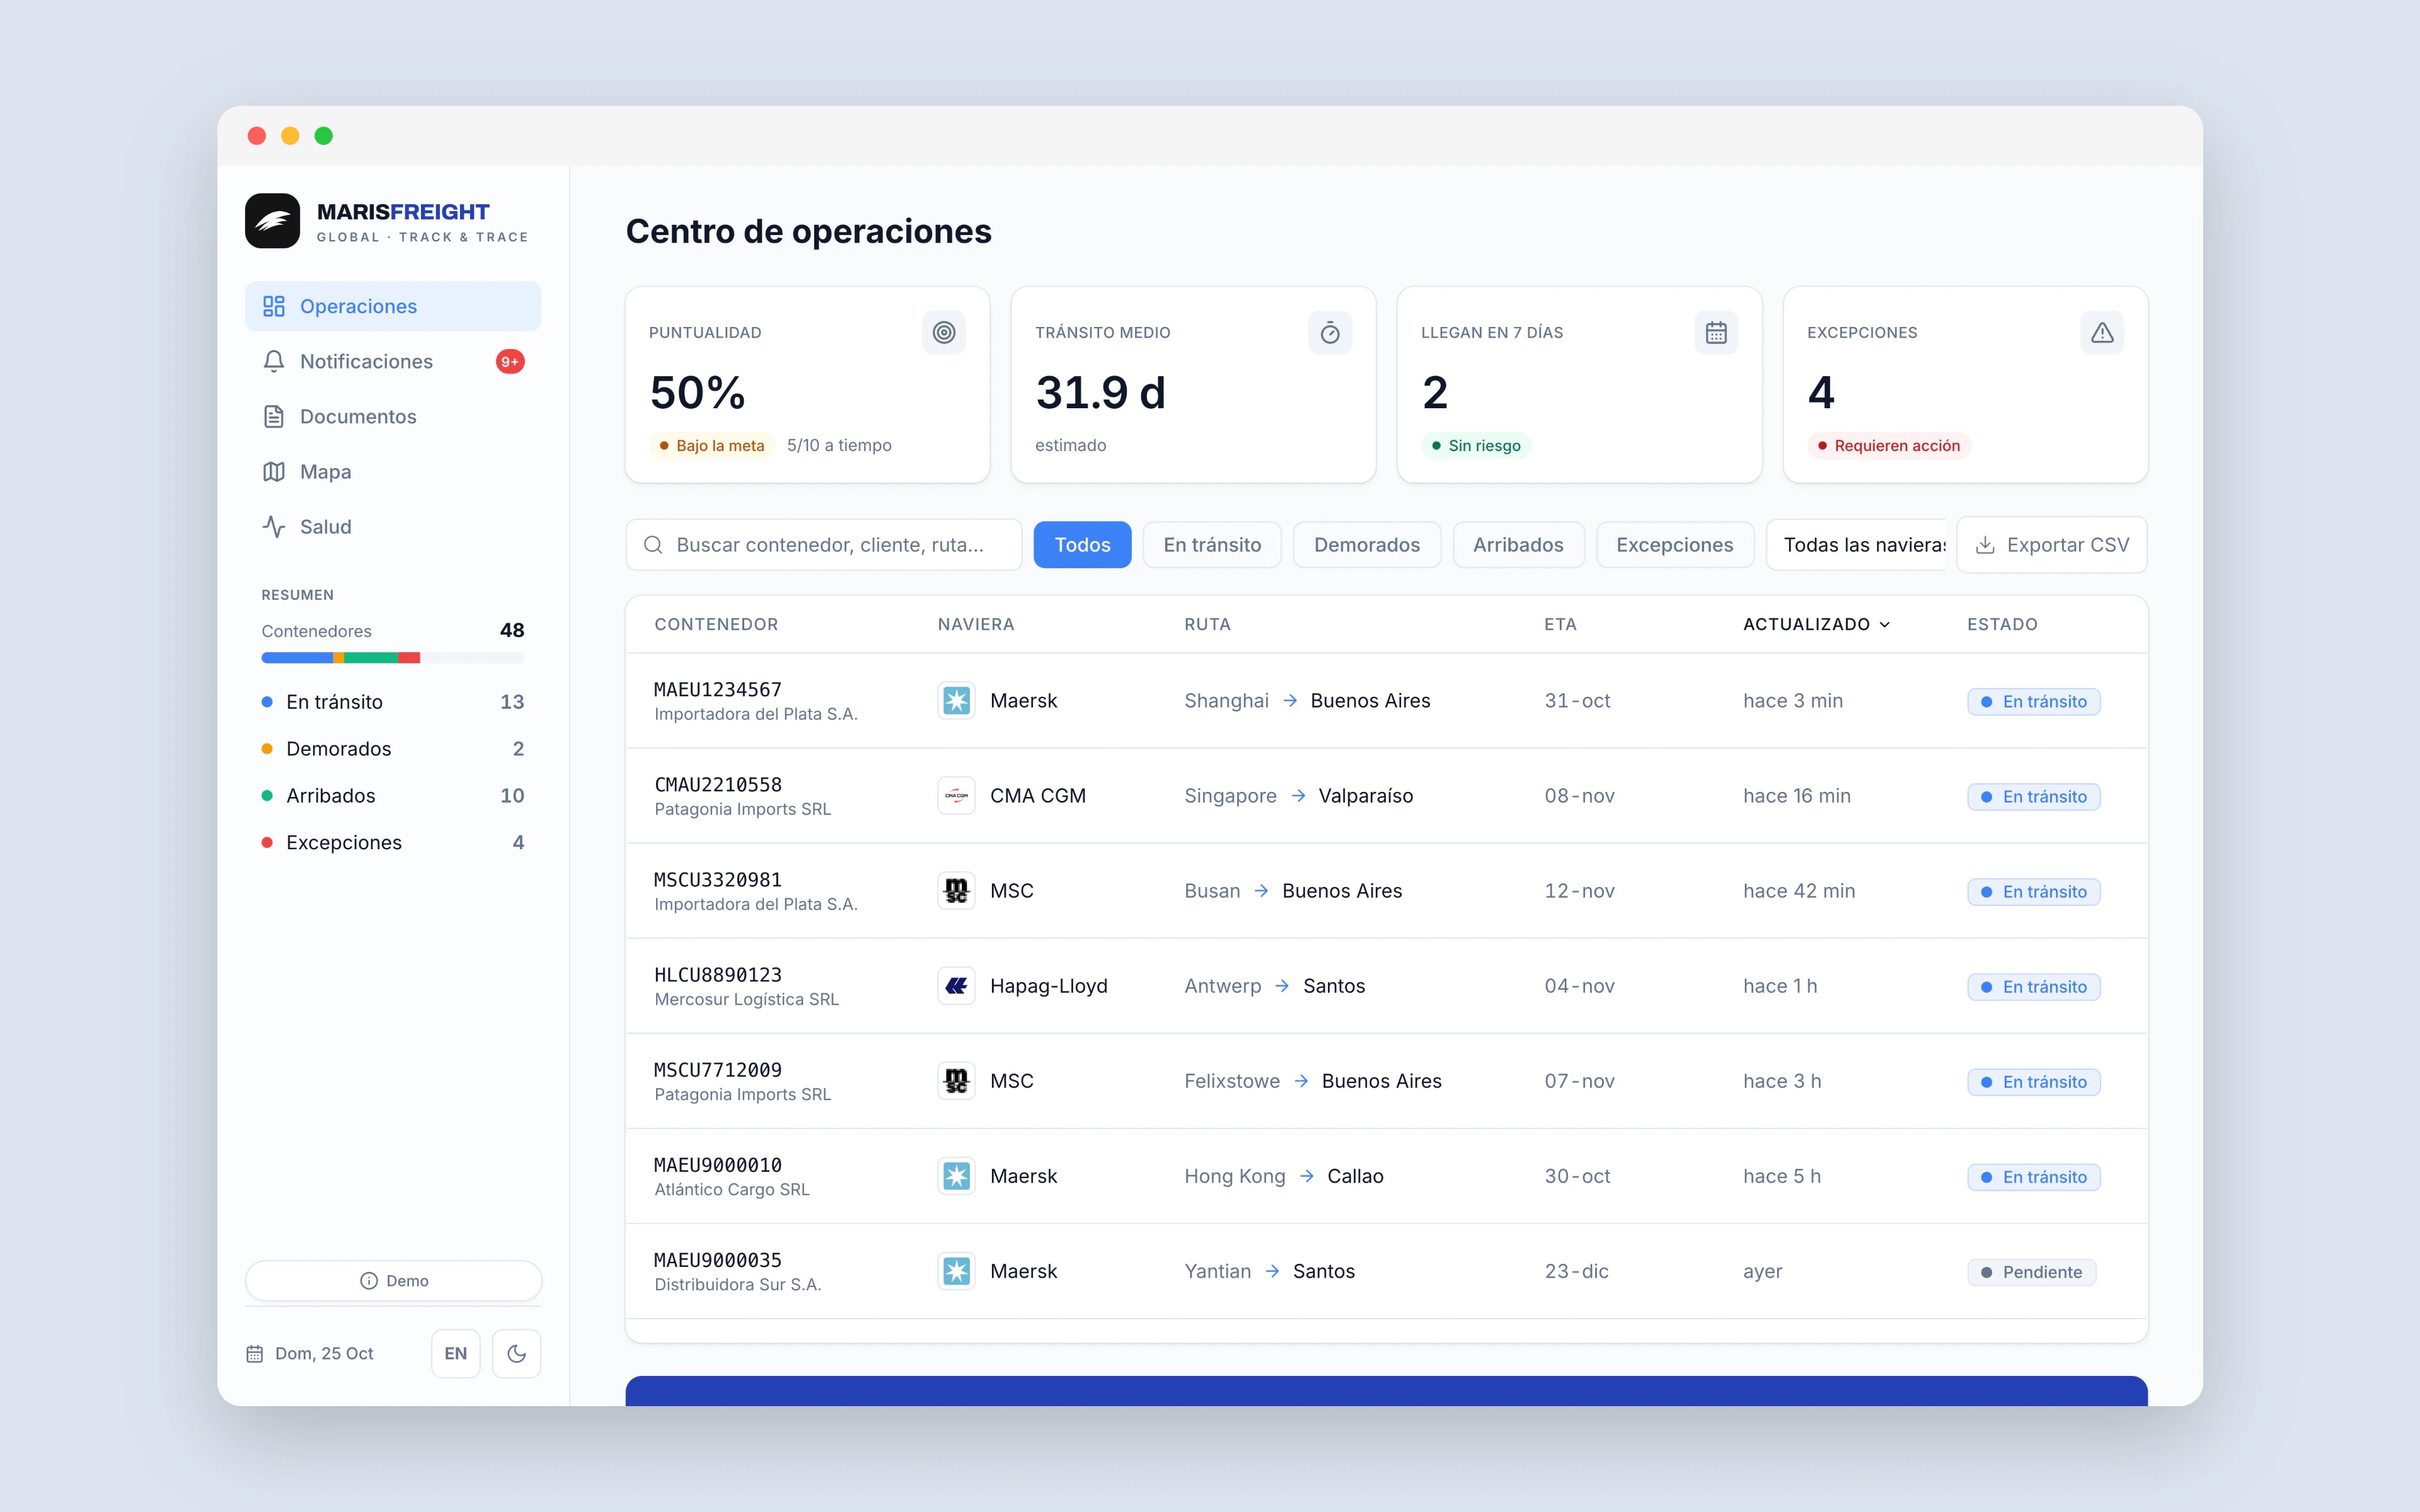Click the Maersk logo in MAEU9000010 row
The image size is (2420, 1512).
[x=956, y=1175]
